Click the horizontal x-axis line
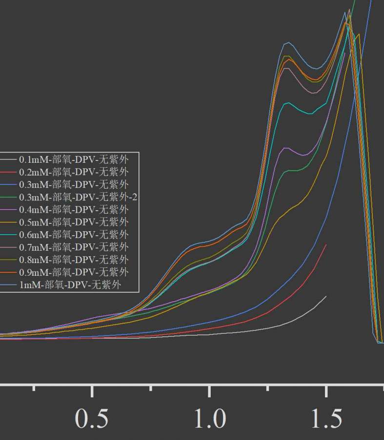The height and width of the screenshot is (440, 384). click(x=195, y=385)
